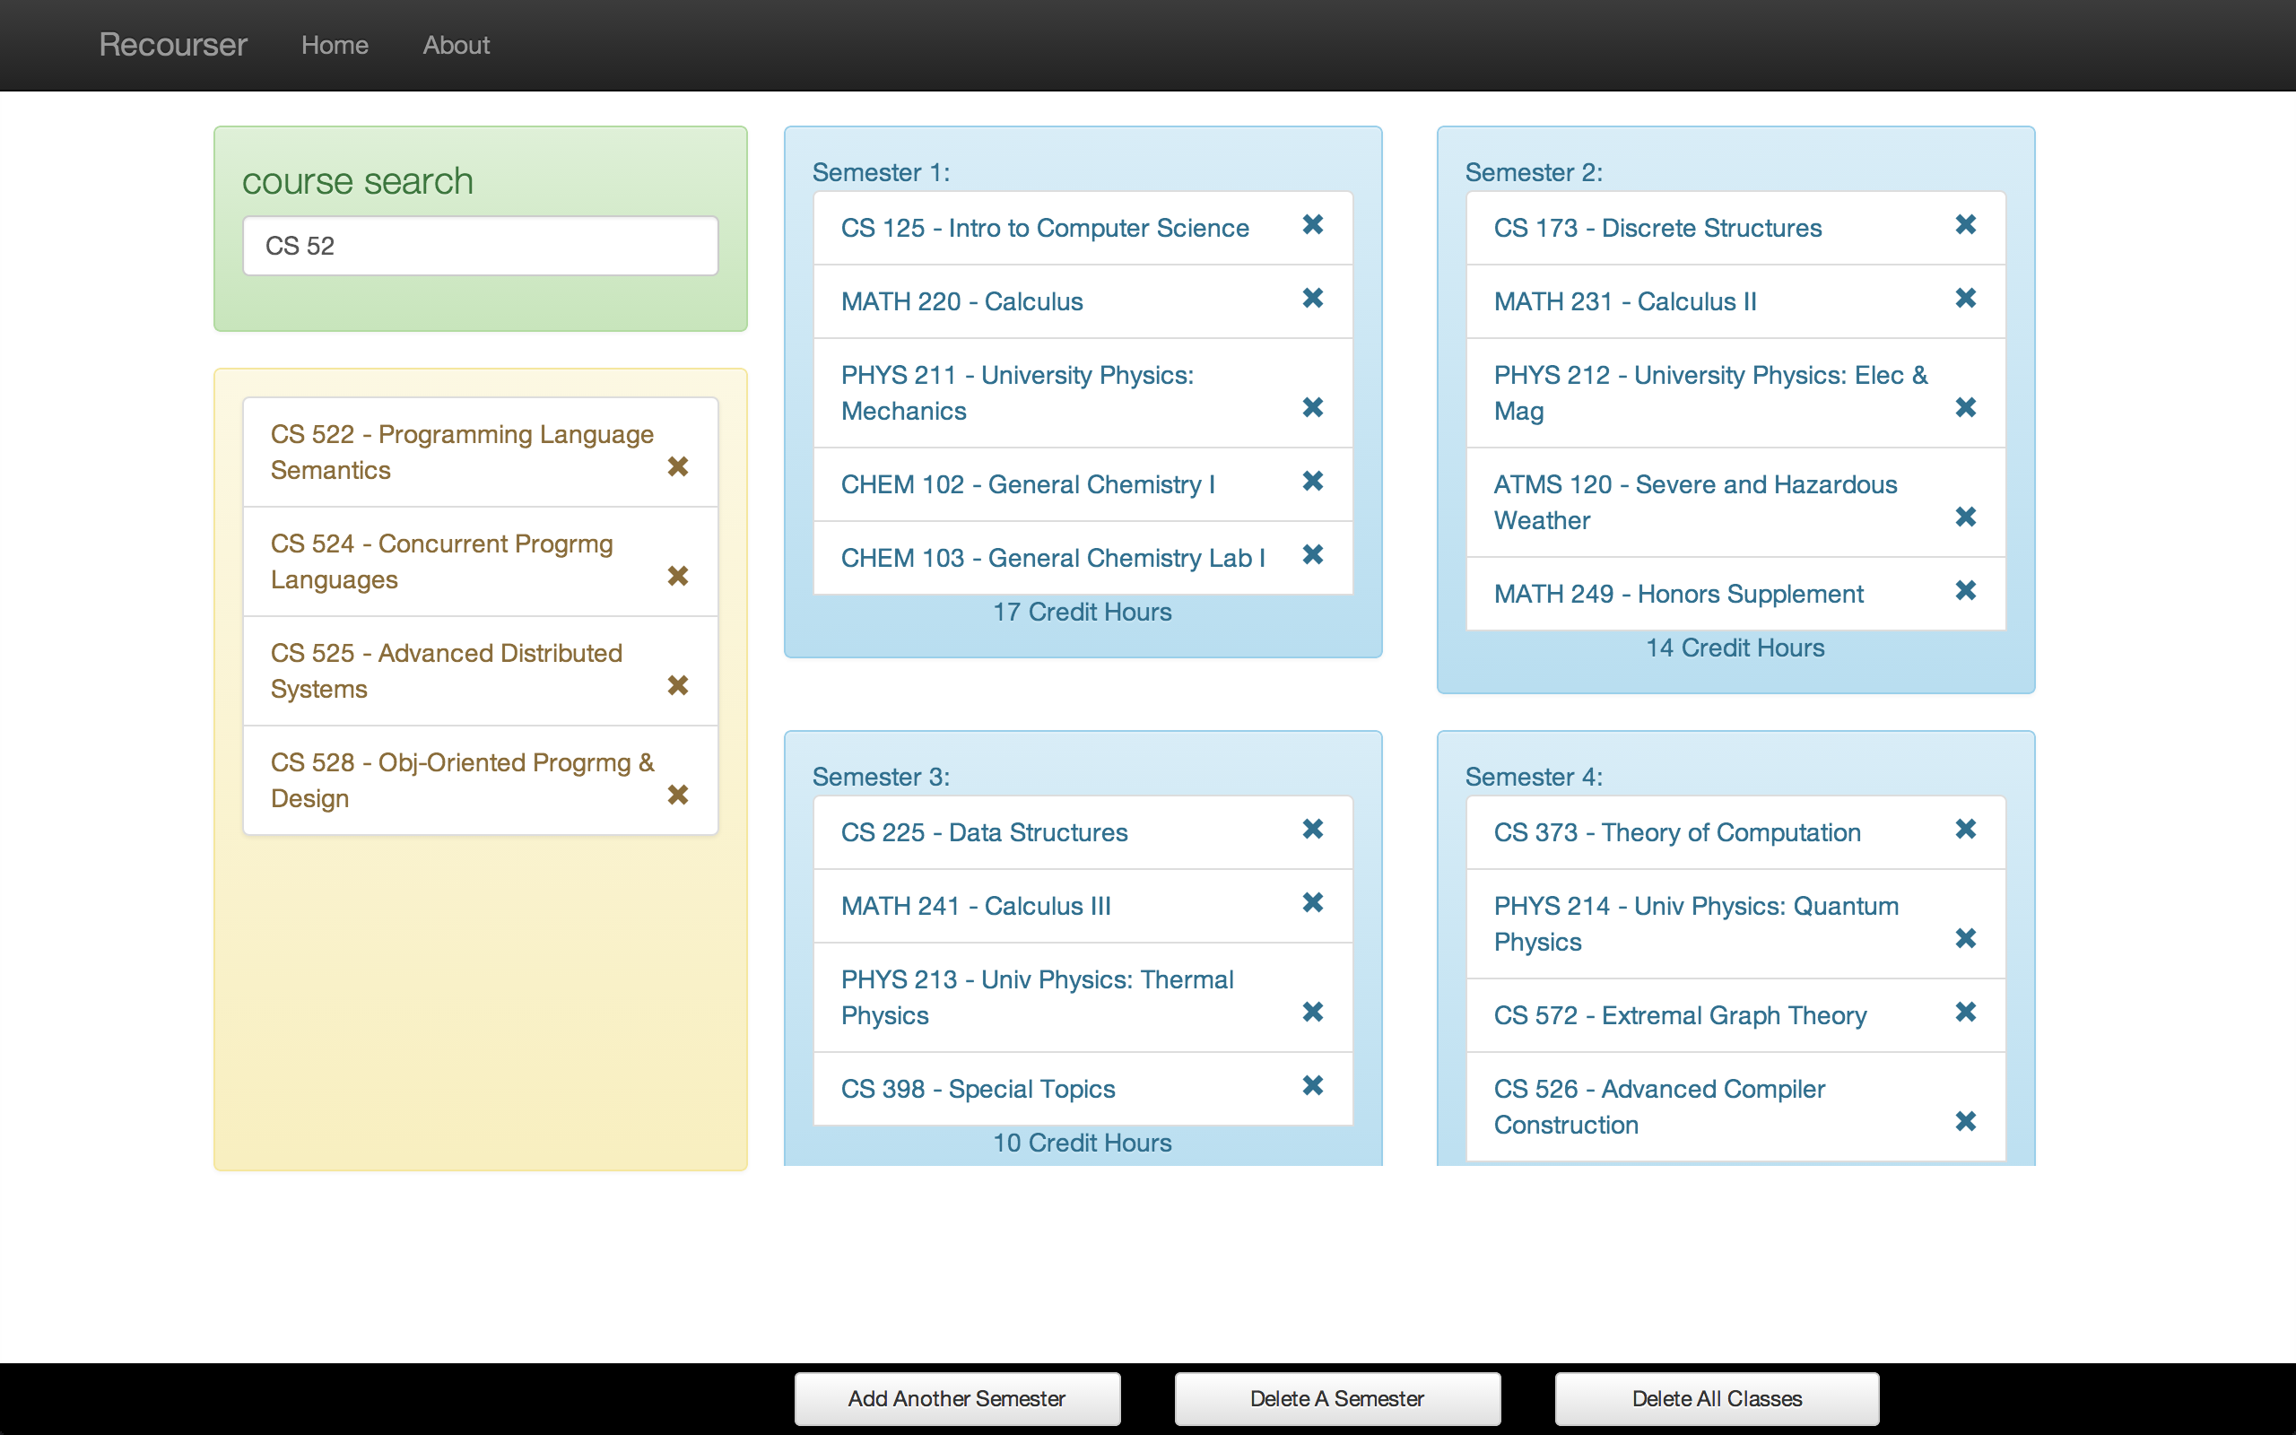Remove CS 125 from Semester 1
2296x1435 pixels.
1312,225
